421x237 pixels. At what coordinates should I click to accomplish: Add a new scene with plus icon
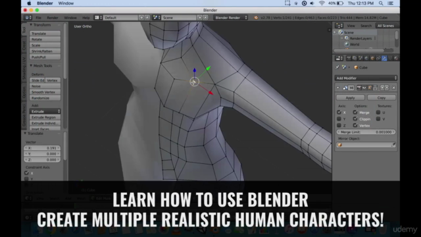[200, 18]
